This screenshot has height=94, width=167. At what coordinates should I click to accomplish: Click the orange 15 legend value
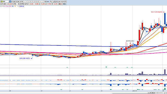pos(15,6)
